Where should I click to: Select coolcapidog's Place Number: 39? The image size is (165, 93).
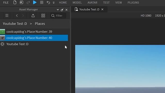[x=34, y=32]
